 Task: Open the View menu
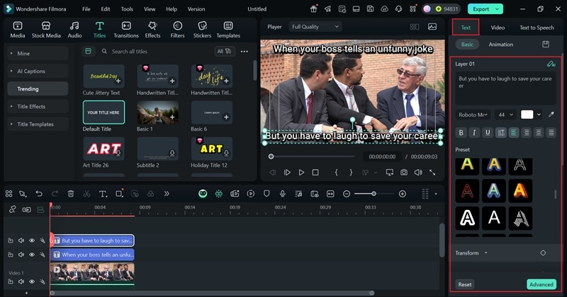point(150,9)
